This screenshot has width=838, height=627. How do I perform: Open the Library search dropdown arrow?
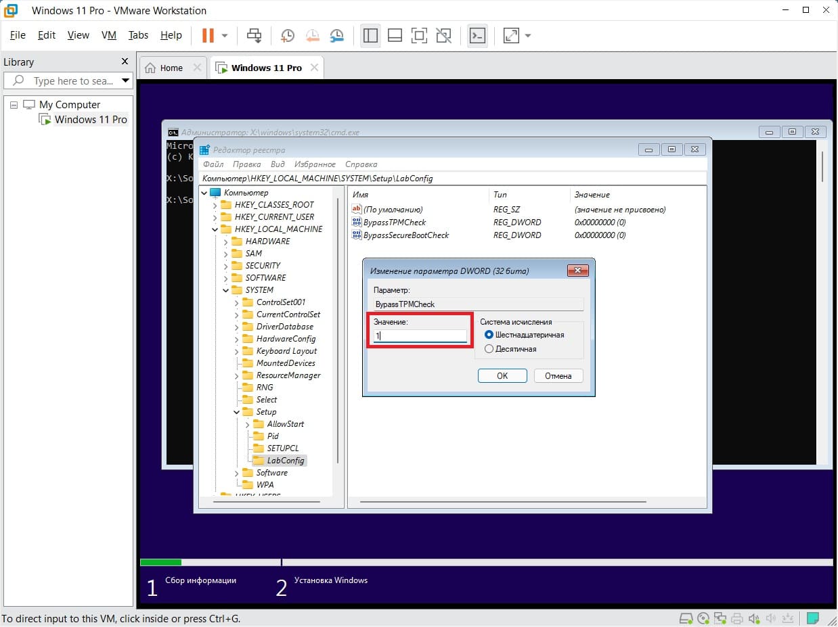coord(125,80)
